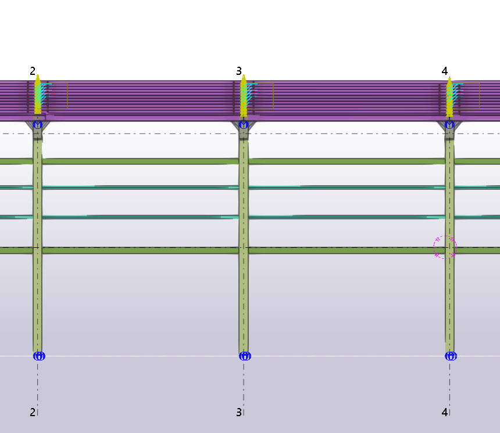Select the yellow load arrow at grid 2
The height and width of the screenshot is (433, 500).
(x=37, y=96)
